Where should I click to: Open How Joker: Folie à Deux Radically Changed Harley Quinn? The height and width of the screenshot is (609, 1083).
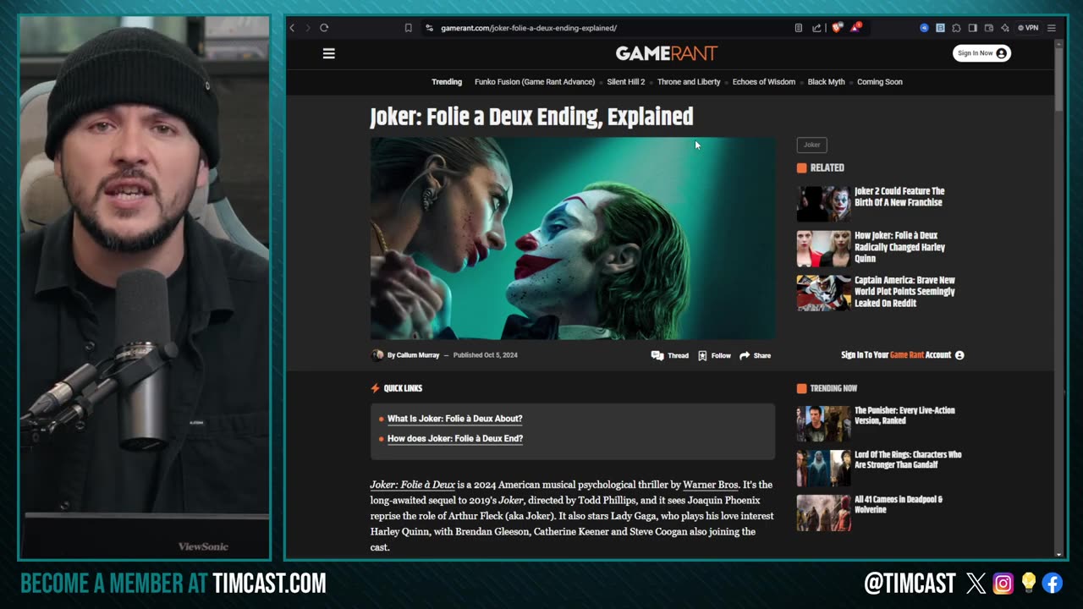click(x=899, y=247)
